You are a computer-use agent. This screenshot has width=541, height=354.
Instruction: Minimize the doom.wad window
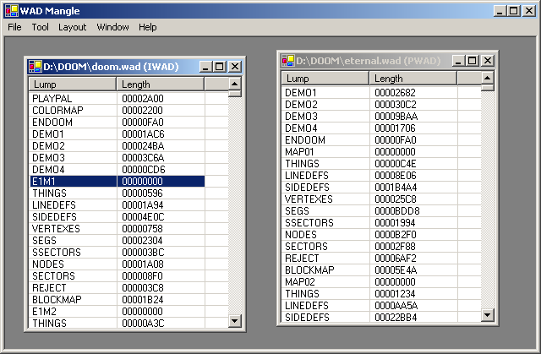click(205, 67)
